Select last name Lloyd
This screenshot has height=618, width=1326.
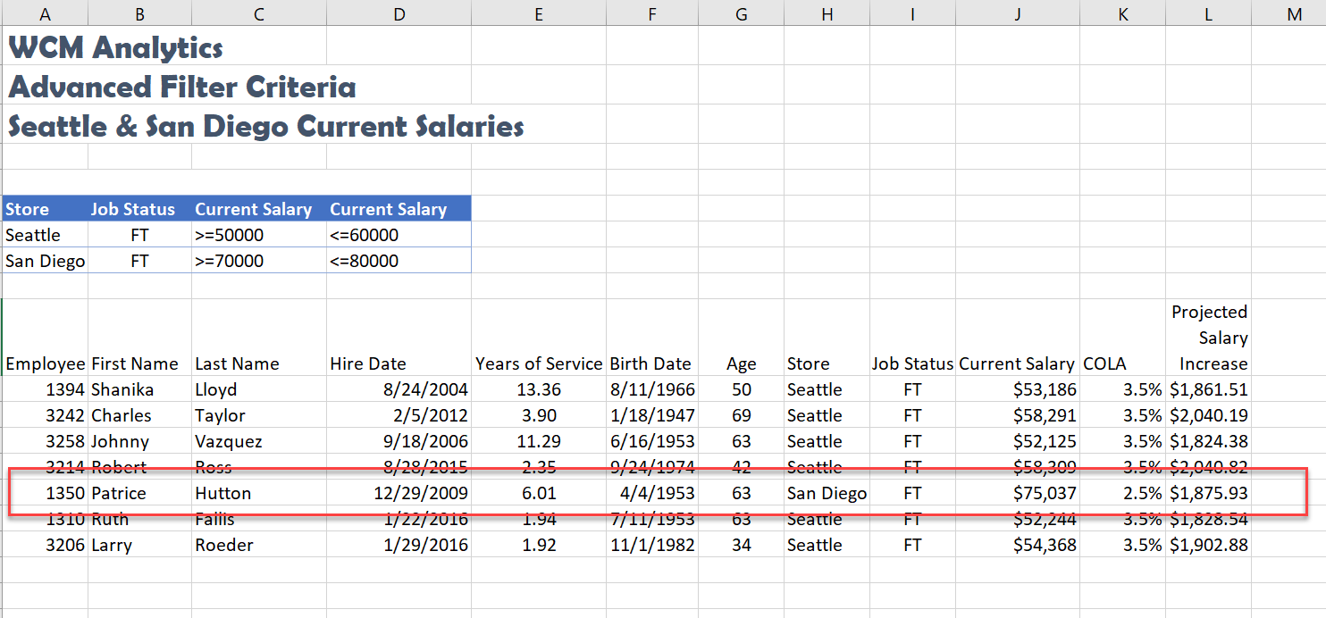click(259, 389)
